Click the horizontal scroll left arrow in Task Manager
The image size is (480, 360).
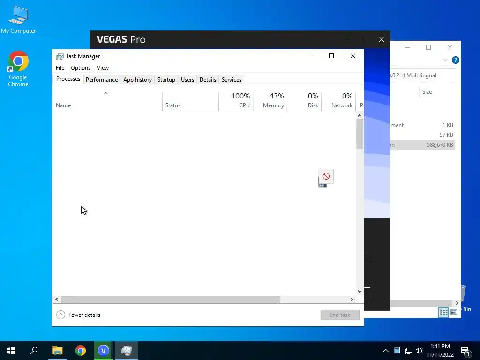pyautogui.click(x=57, y=299)
